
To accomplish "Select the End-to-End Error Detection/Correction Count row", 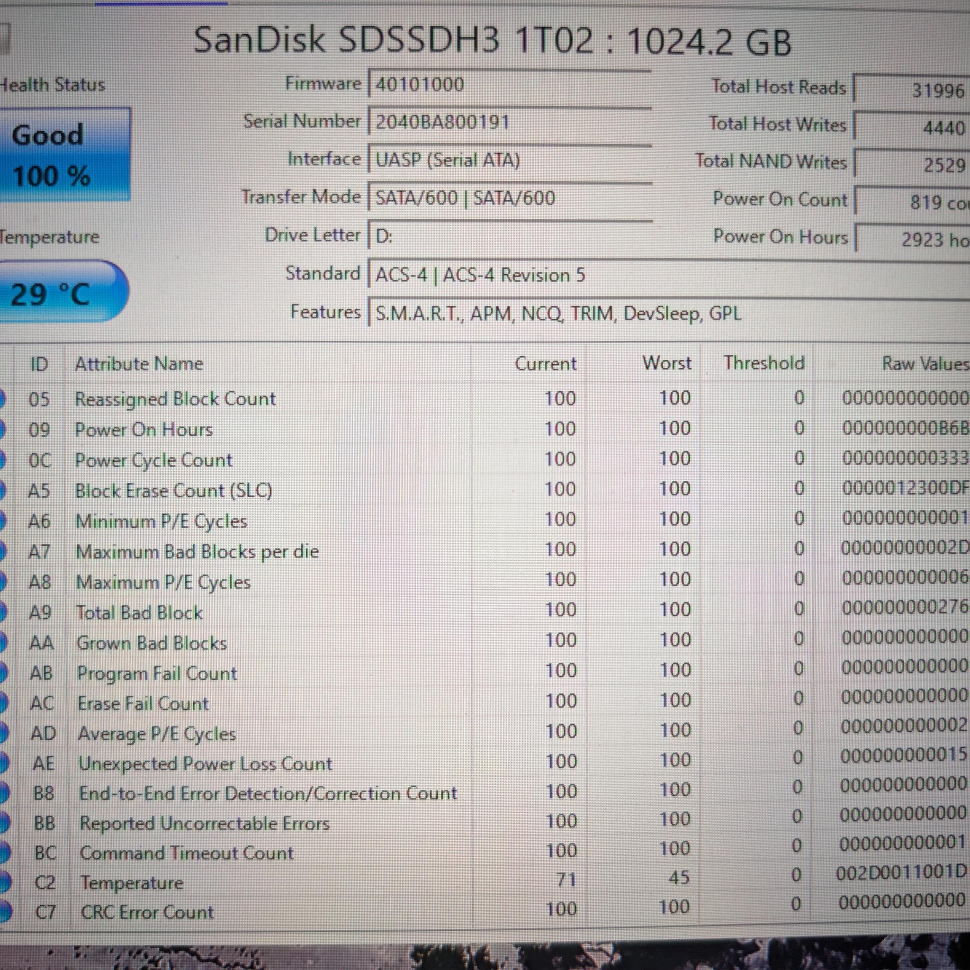I will coord(485,791).
